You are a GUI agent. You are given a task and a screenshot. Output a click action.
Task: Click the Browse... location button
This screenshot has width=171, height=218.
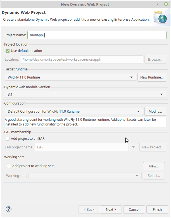pos(155,60)
